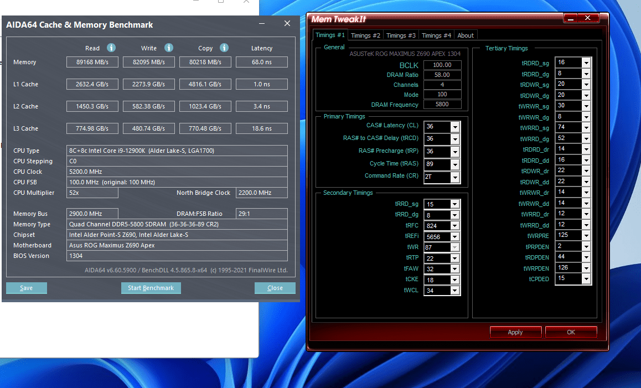This screenshot has height=388, width=641.
Task: Click the DRAM Frequency field showing 5800
Action: (x=442, y=104)
